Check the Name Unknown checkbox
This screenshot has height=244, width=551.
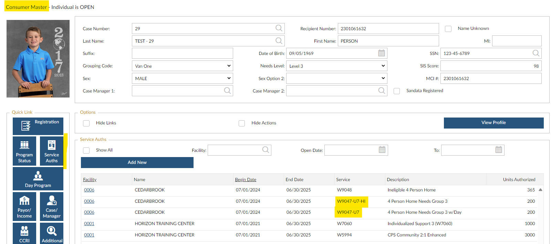pyautogui.click(x=448, y=29)
